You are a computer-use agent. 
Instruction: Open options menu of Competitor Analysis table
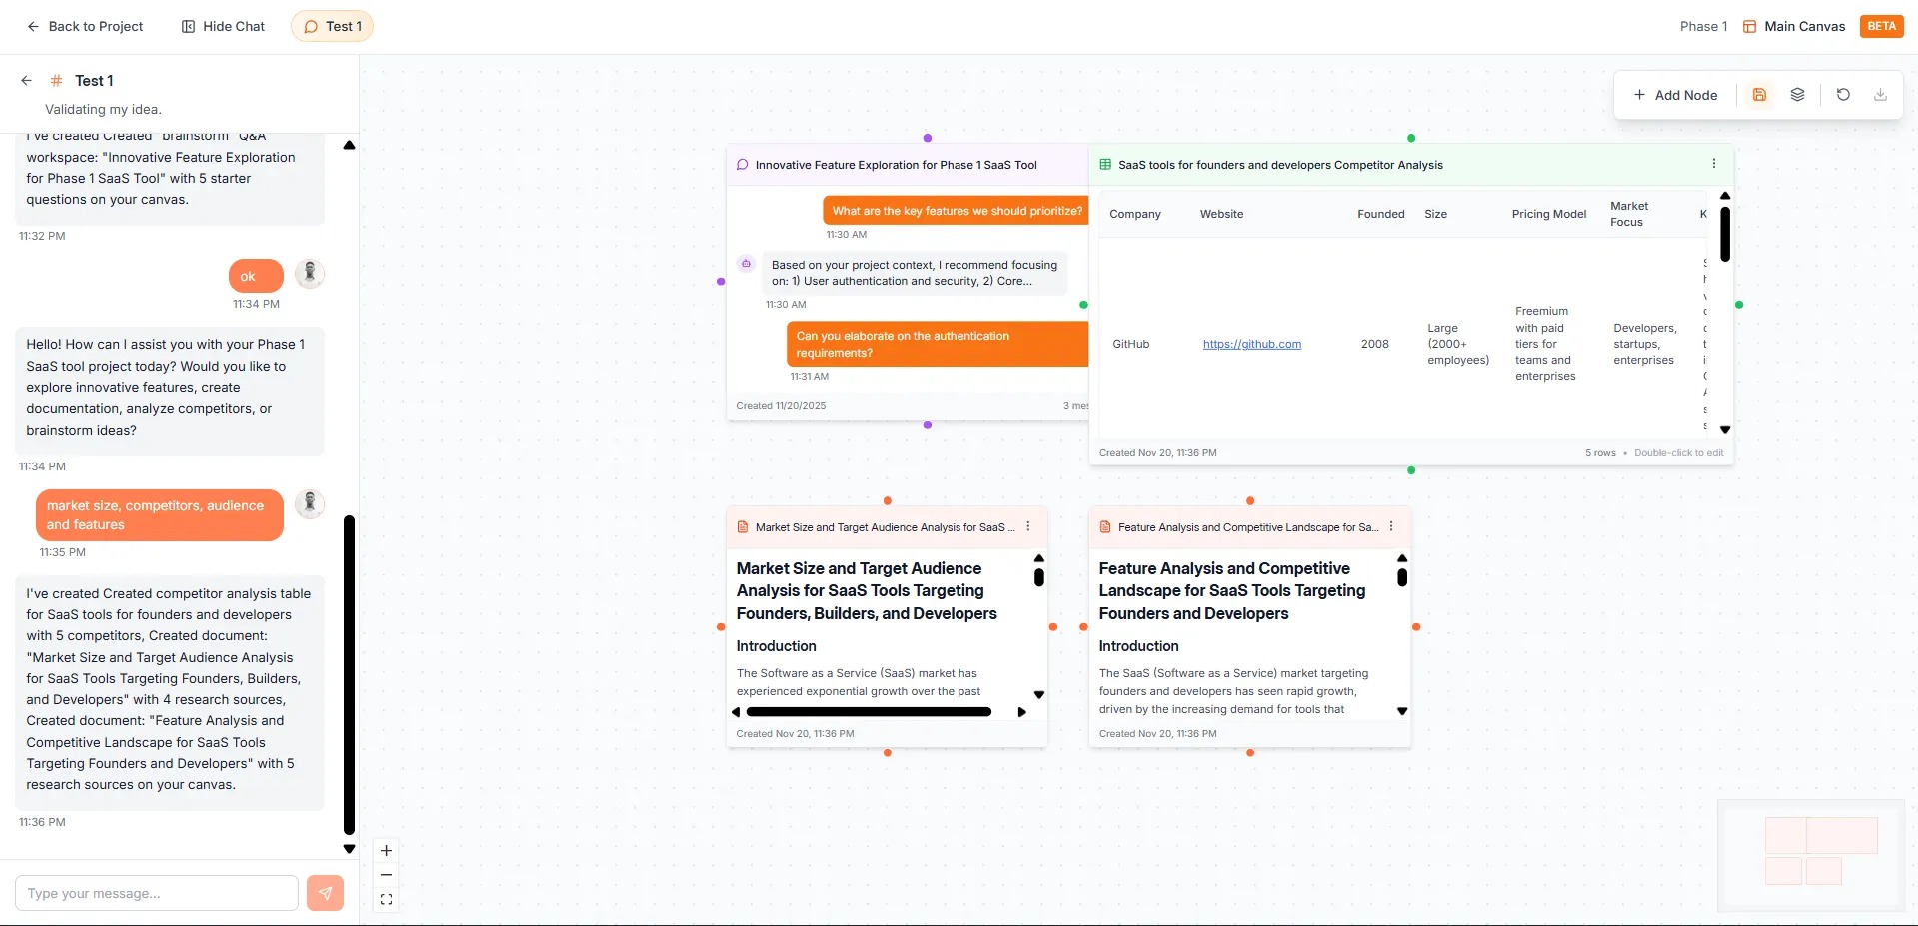[1713, 164]
